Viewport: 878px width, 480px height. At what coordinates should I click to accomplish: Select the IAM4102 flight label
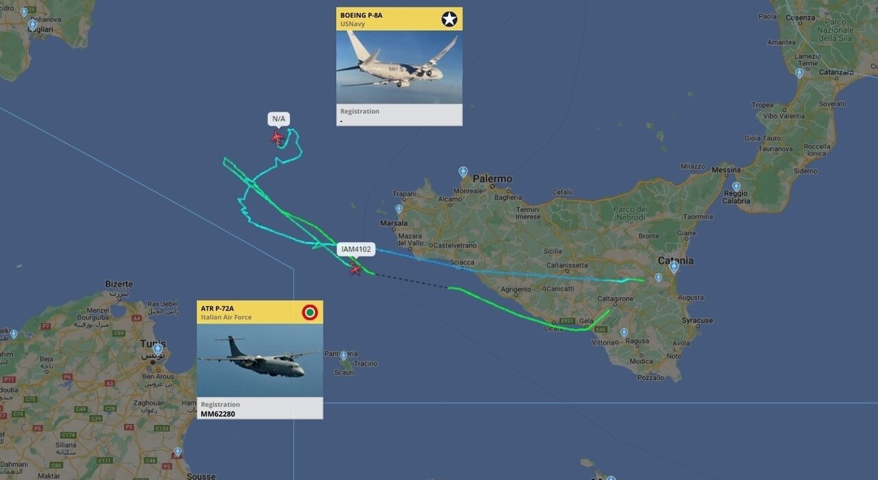(356, 250)
